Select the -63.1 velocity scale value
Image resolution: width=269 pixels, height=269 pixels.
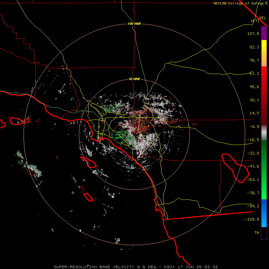click(x=253, y=180)
